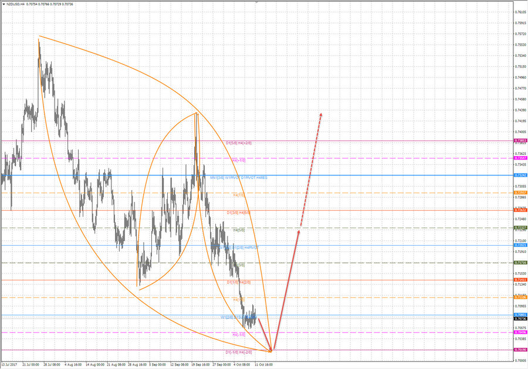Click the 0.75915 value on price axis
Screen dimensions: 528x369
pos(520,23)
